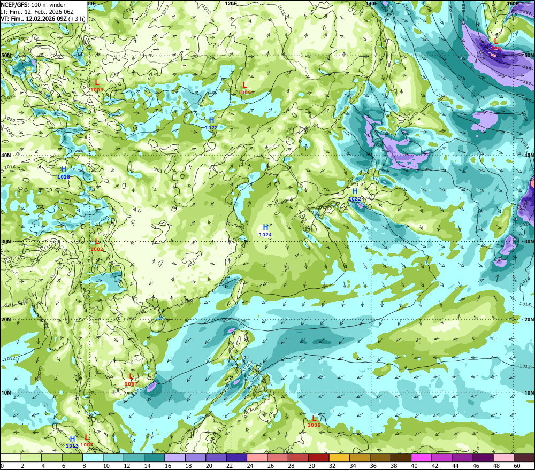Click the "VT: Fim.. 12.02.2026 09Z" valid time text
The height and width of the screenshot is (470, 535).
point(33,19)
